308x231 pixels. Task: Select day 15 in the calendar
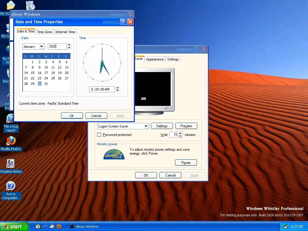32,73
